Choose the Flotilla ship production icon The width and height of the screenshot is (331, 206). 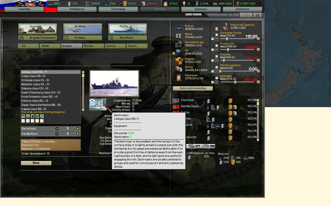[x=127, y=29]
